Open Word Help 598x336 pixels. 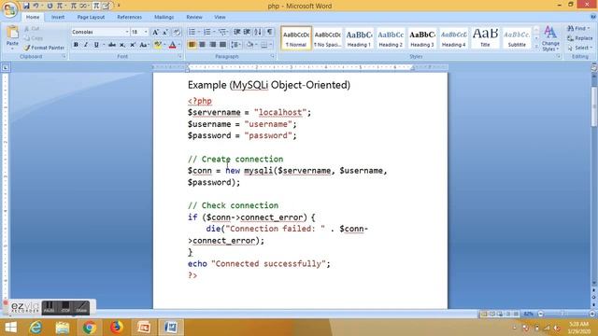(593, 17)
